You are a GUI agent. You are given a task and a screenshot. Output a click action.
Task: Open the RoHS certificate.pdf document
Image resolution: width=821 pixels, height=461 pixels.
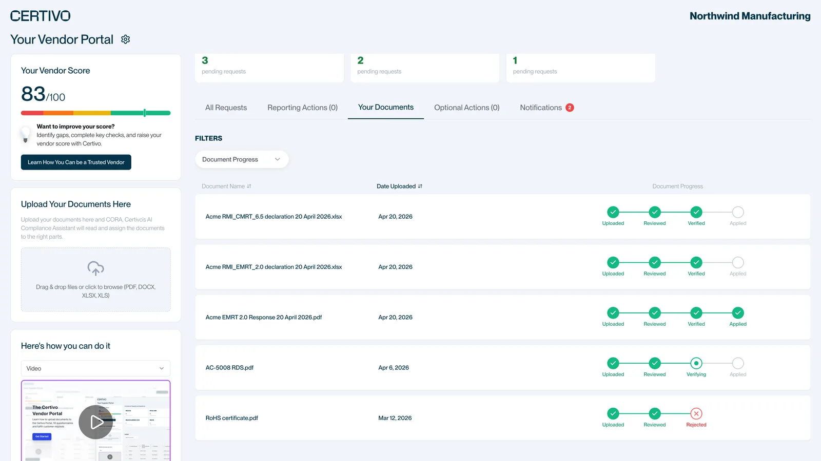pyautogui.click(x=231, y=418)
